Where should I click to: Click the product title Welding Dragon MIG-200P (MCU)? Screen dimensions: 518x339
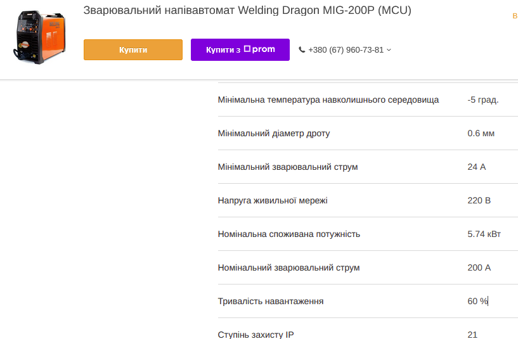click(247, 10)
